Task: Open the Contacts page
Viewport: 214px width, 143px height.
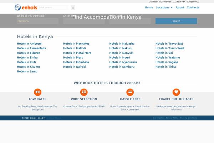Action: click(x=193, y=8)
